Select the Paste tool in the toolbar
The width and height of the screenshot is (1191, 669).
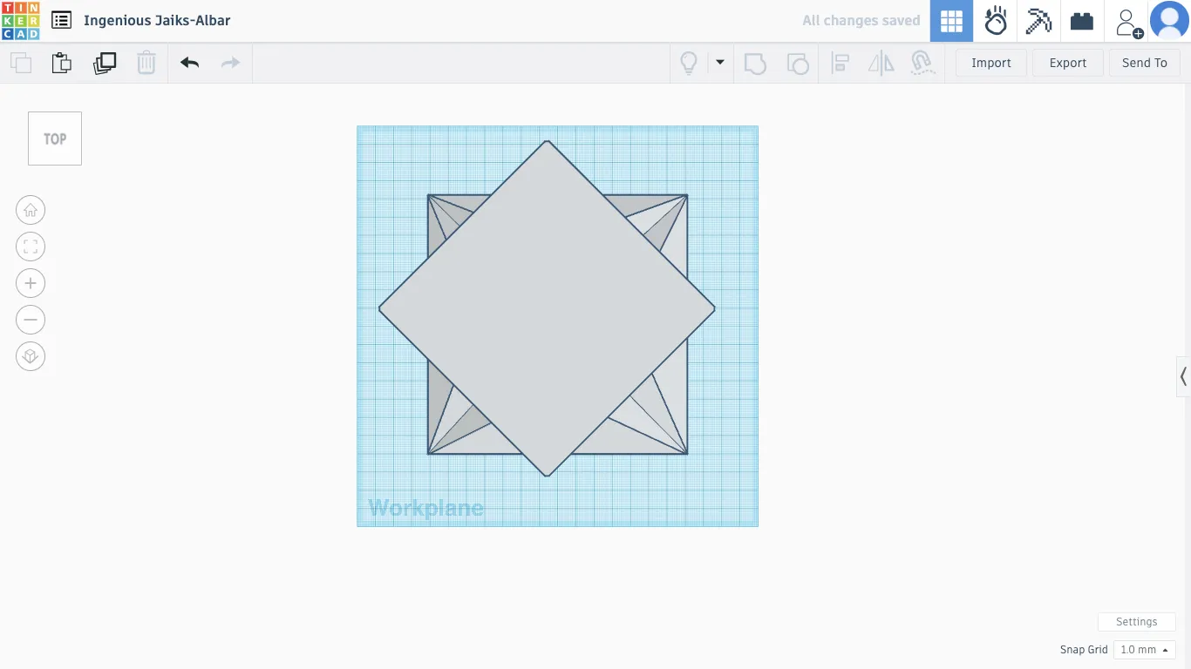(x=61, y=63)
